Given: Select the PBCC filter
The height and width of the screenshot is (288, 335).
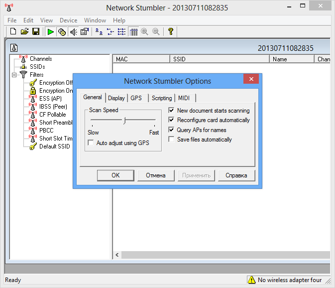Looking at the screenshot, I should coord(46,131).
